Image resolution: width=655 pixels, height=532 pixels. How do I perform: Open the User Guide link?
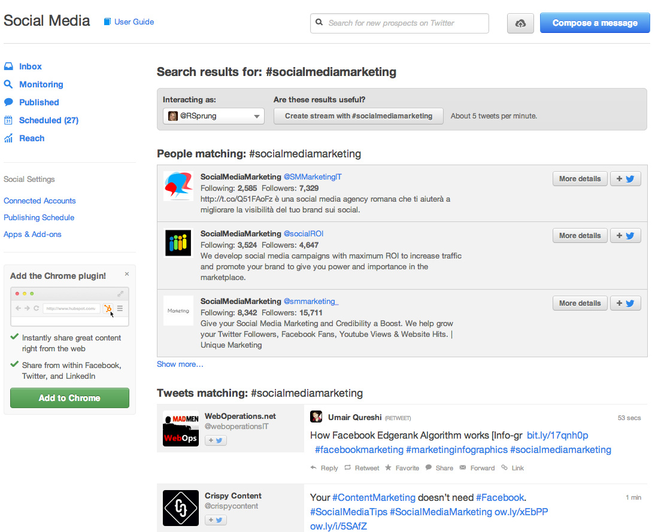[134, 22]
